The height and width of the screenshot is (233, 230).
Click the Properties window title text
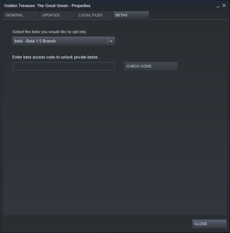pos(47,6)
